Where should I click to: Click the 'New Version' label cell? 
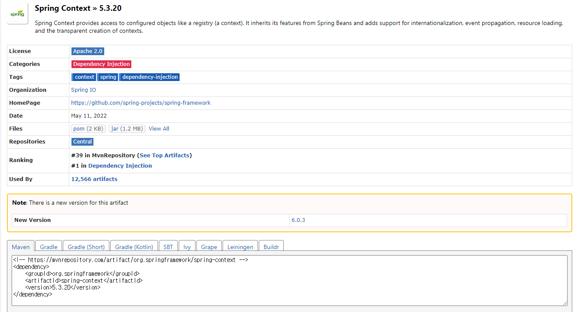tap(151, 220)
